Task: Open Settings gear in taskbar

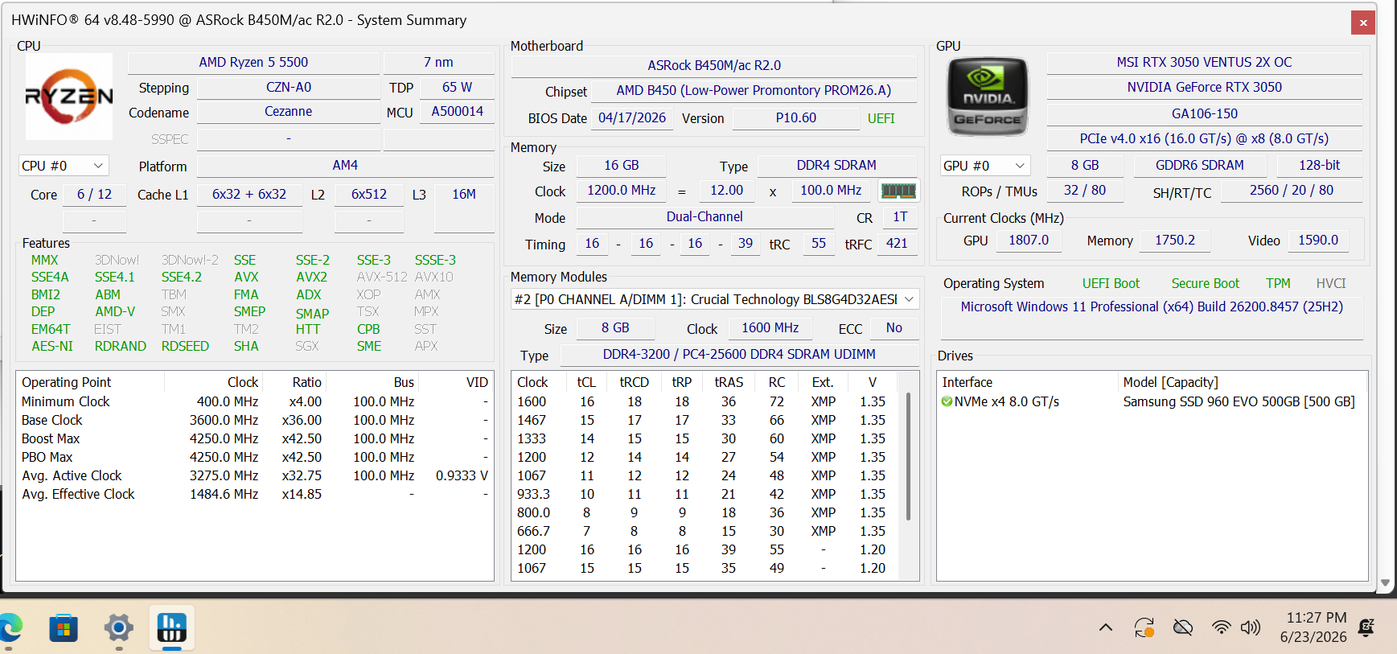Action: [x=118, y=627]
